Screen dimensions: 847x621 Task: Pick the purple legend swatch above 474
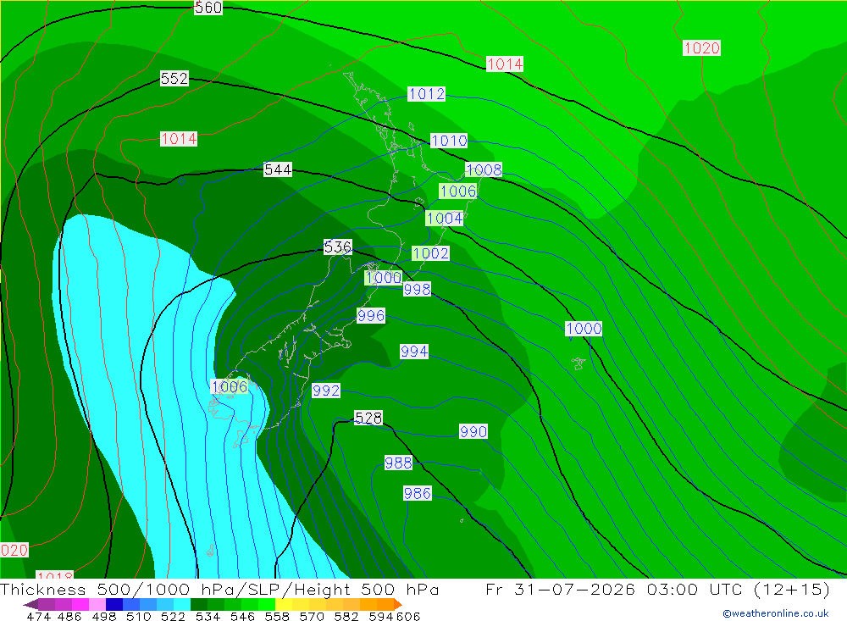click(47, 604)
